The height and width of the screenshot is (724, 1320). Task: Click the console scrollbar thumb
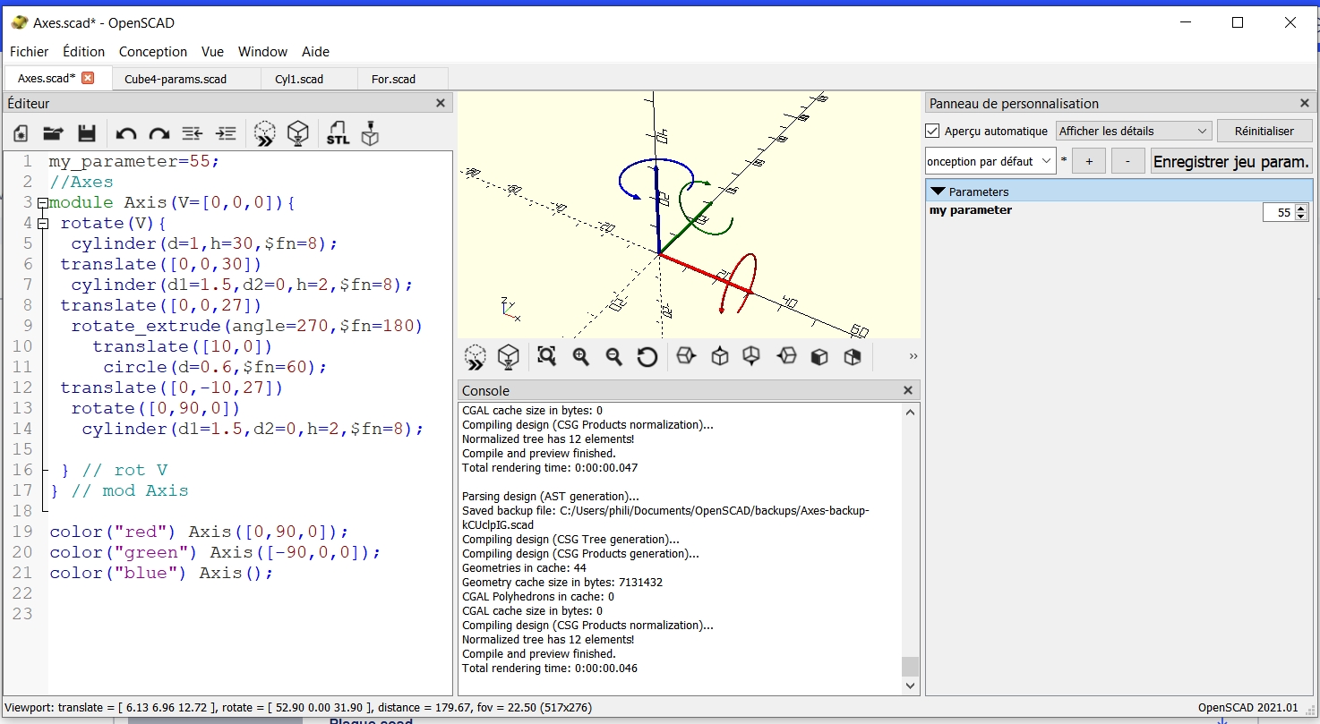point(911,667)
